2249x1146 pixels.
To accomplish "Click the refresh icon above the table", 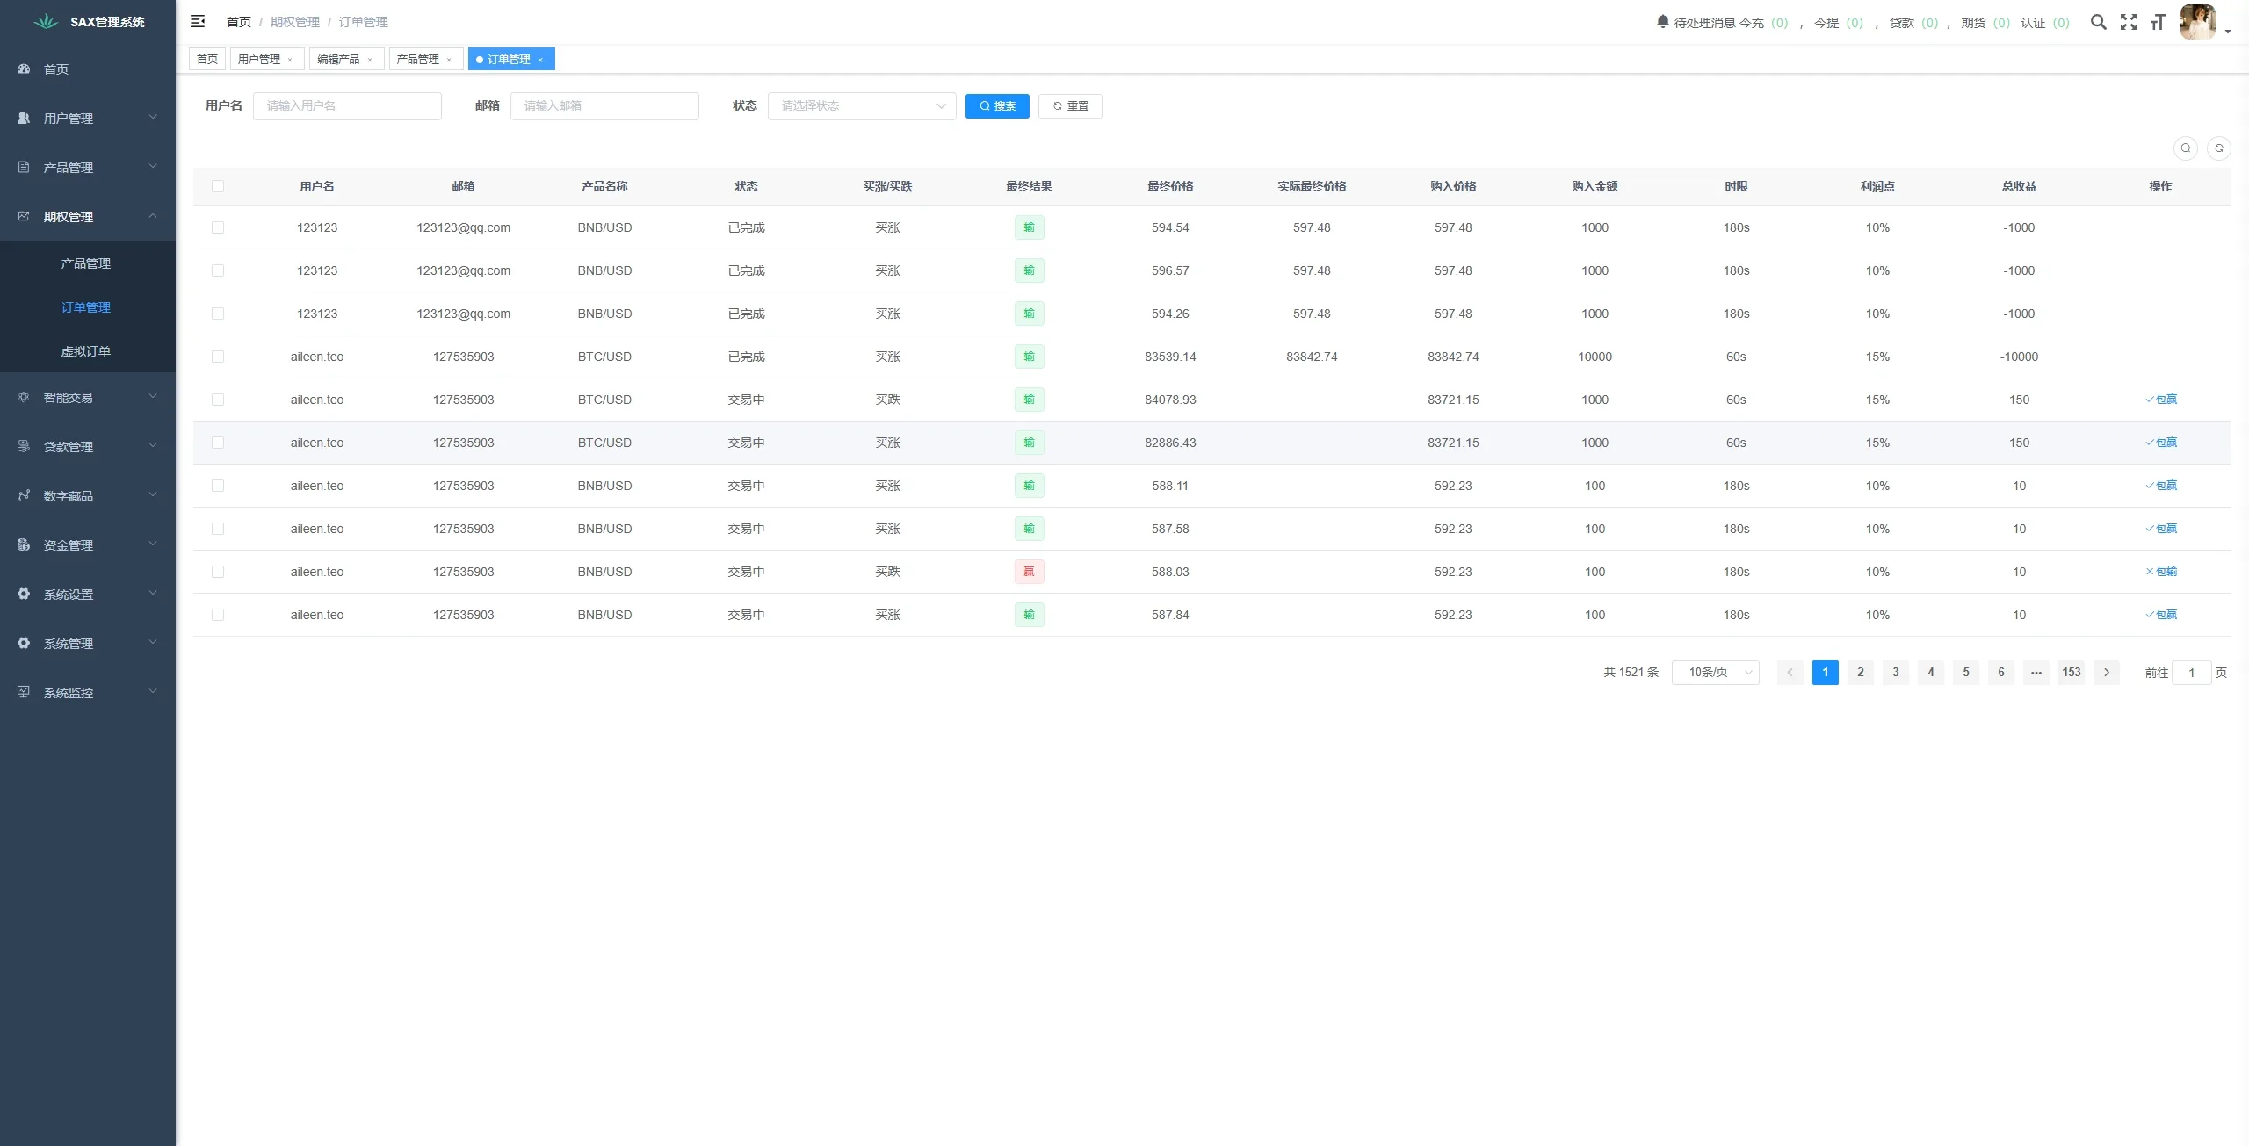I will pyautogui.click(x=2219, y=148).
